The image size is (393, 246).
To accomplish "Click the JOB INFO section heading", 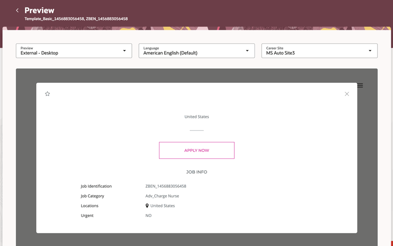I will click(x=196, y=172).
